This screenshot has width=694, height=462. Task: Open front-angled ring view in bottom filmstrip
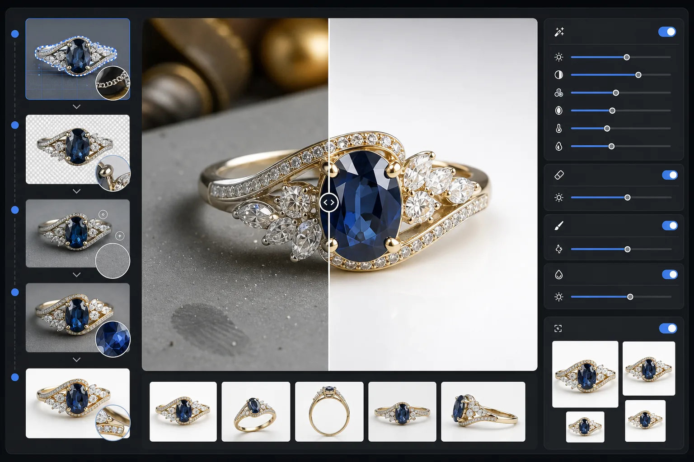[x=183, y=411]
